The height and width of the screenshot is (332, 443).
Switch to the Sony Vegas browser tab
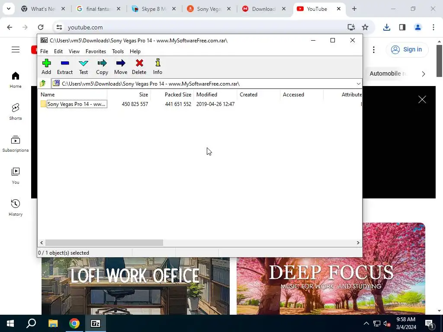click(x=209, y=9)
